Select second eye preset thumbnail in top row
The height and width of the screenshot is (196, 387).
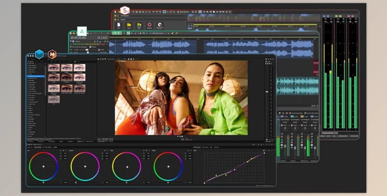pos(67,68)
